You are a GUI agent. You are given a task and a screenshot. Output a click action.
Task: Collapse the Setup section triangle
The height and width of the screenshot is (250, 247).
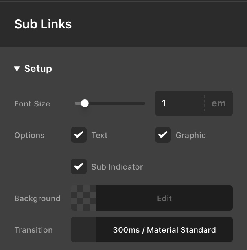17,69
